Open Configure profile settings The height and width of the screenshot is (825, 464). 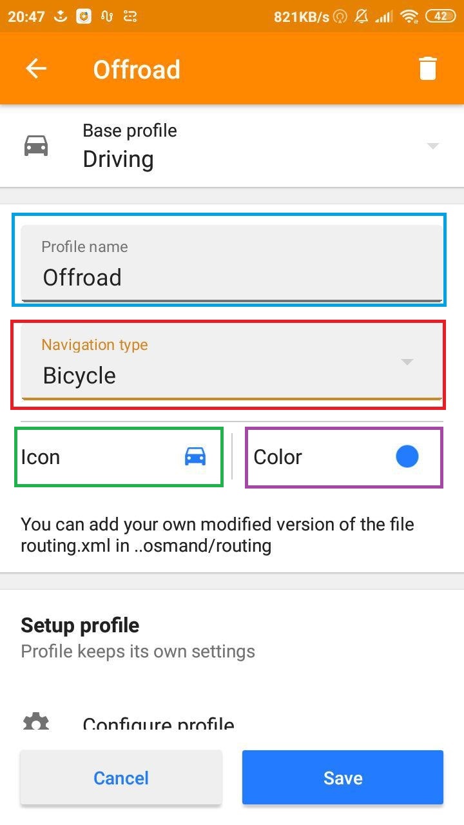click(159, 724)
